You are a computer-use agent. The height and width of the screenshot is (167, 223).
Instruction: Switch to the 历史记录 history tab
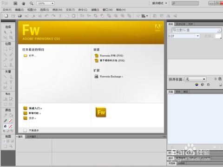(181, 24)
